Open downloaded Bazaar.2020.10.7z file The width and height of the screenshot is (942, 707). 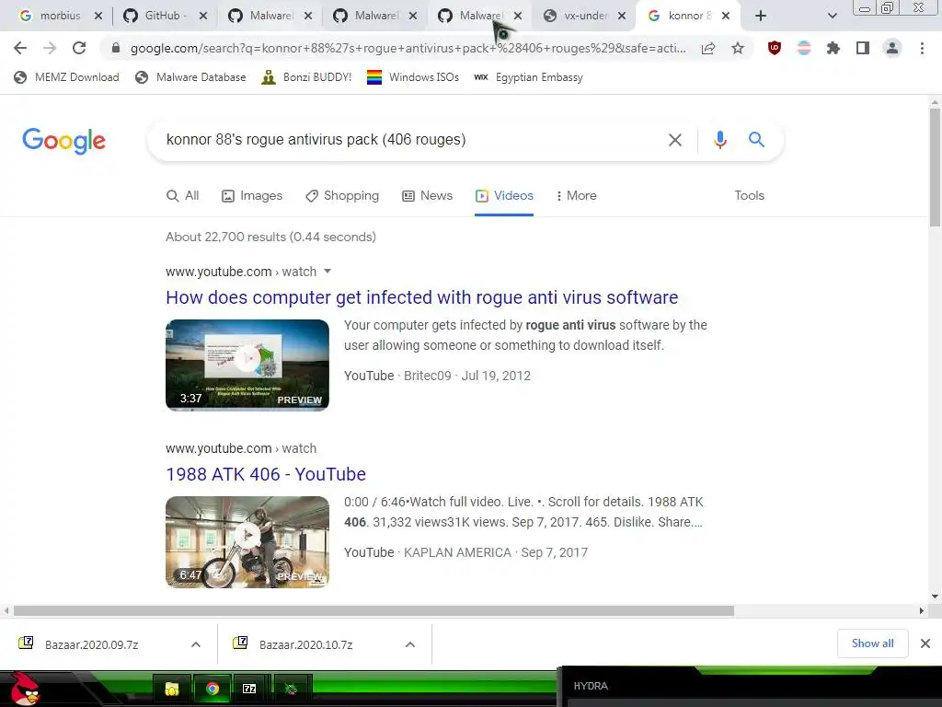tap(305, 644)
